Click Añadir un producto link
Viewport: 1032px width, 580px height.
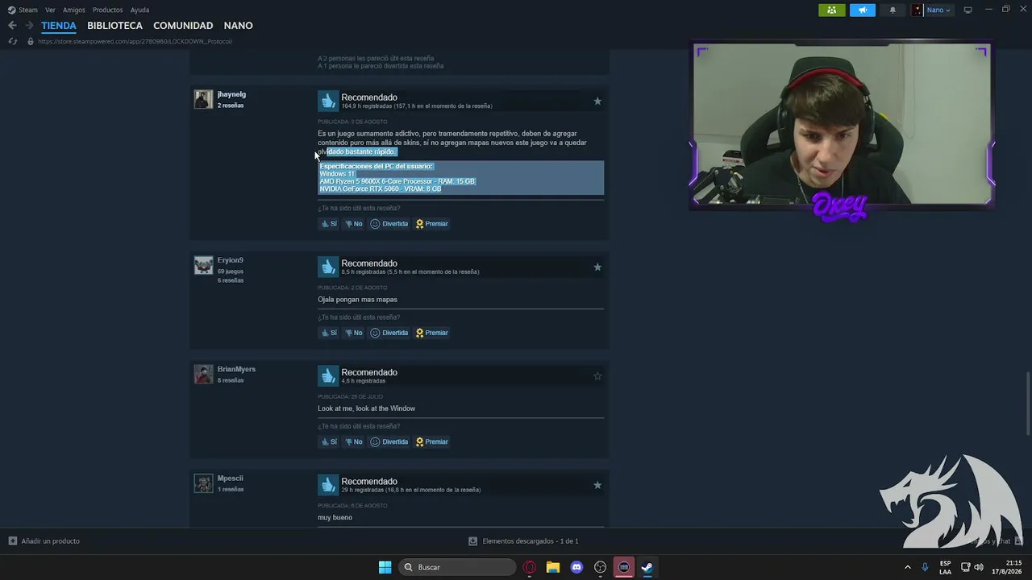[50, 541]
